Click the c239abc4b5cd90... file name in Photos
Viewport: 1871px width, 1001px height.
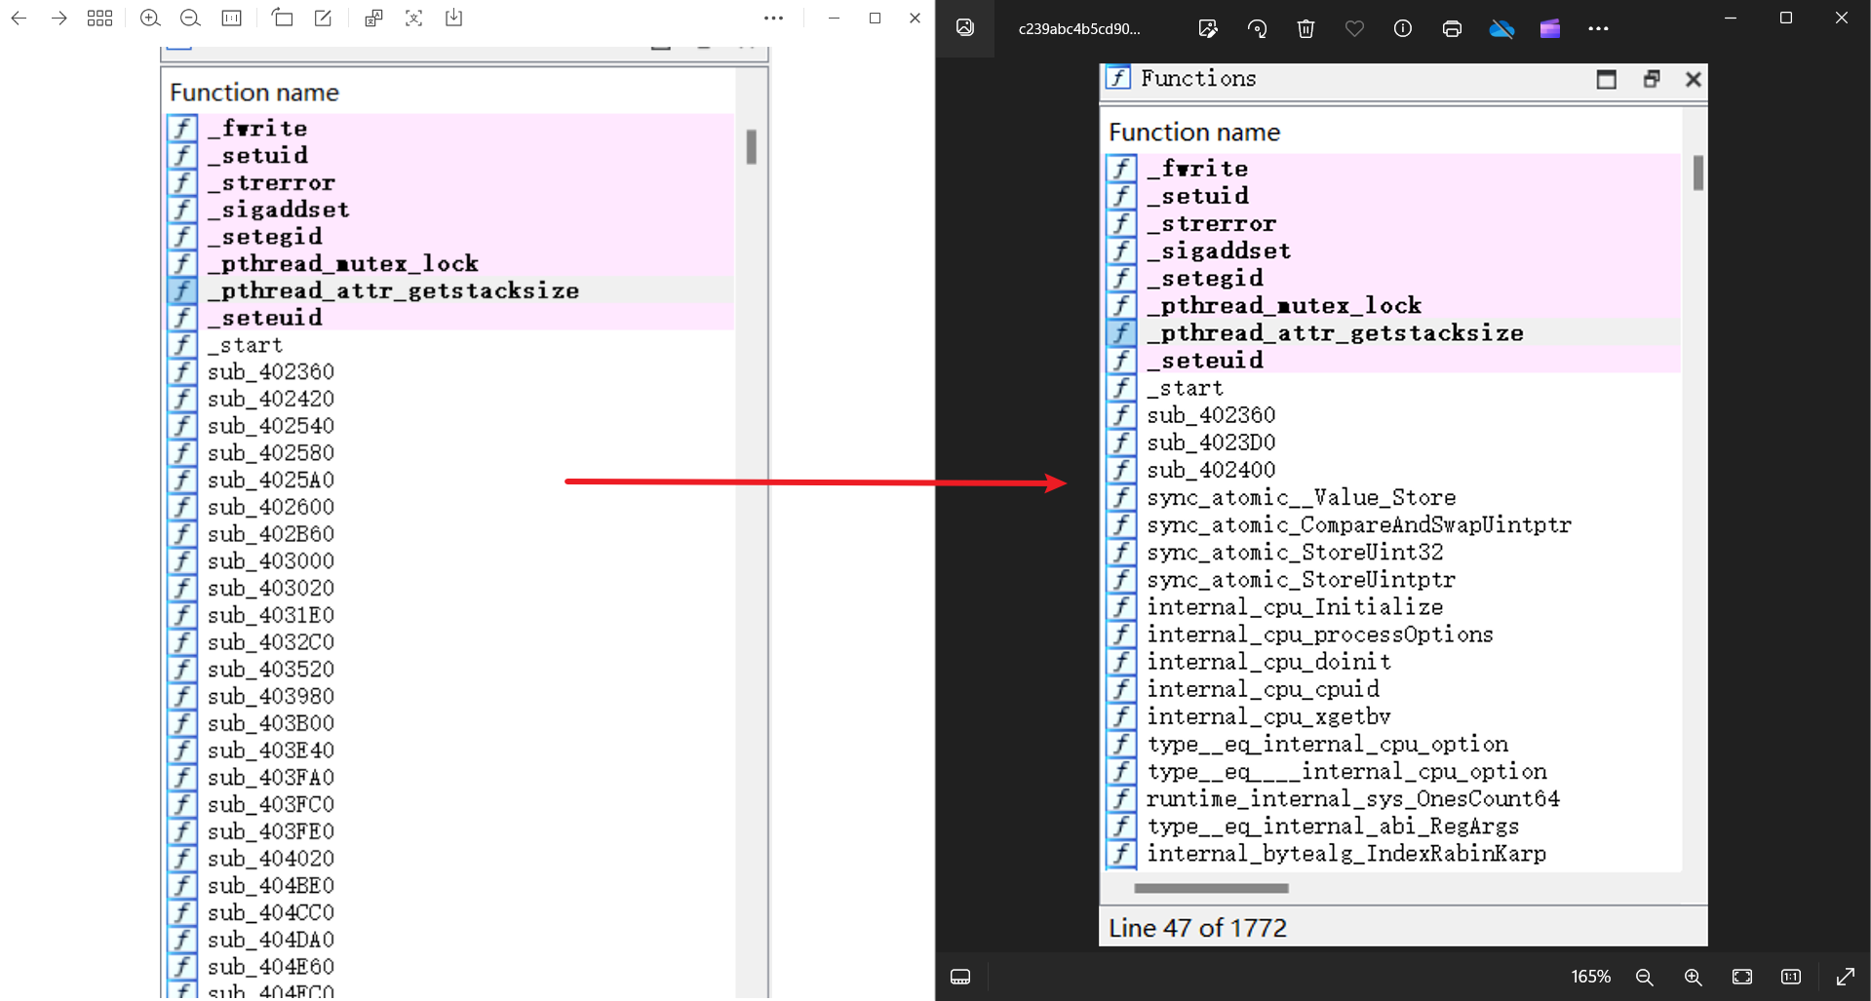[x=1079, y=29]
